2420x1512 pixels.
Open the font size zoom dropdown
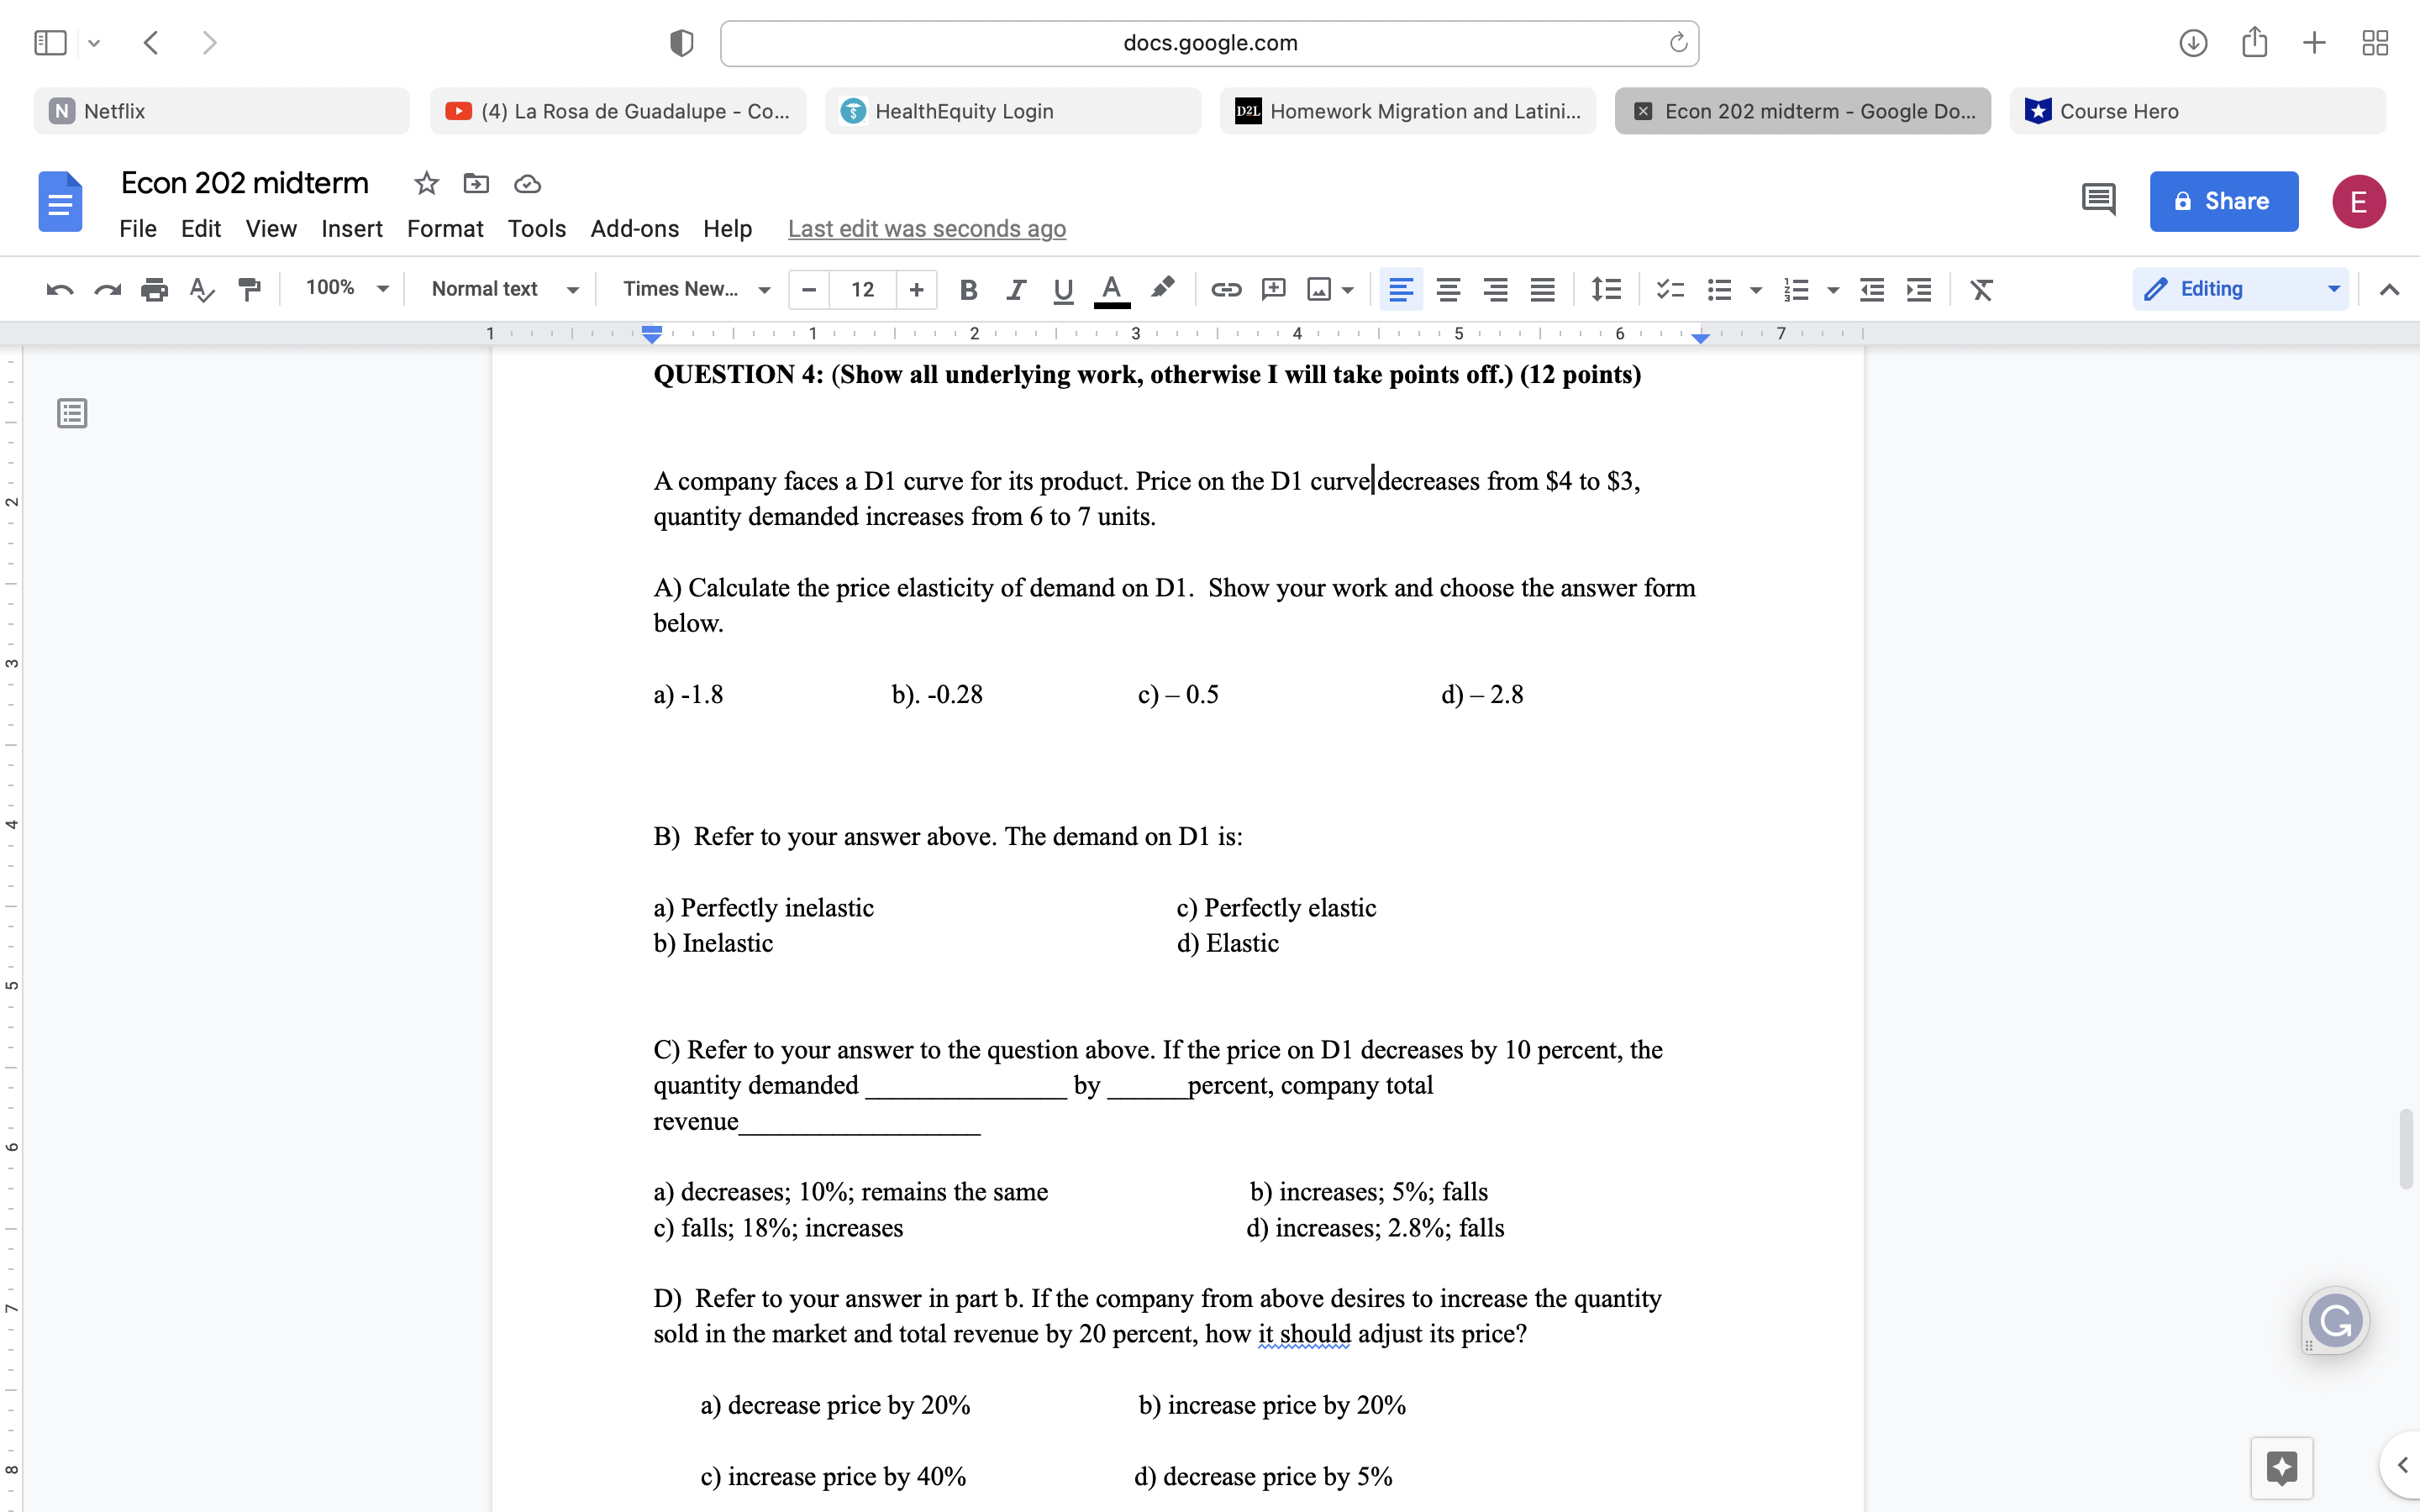344,288
